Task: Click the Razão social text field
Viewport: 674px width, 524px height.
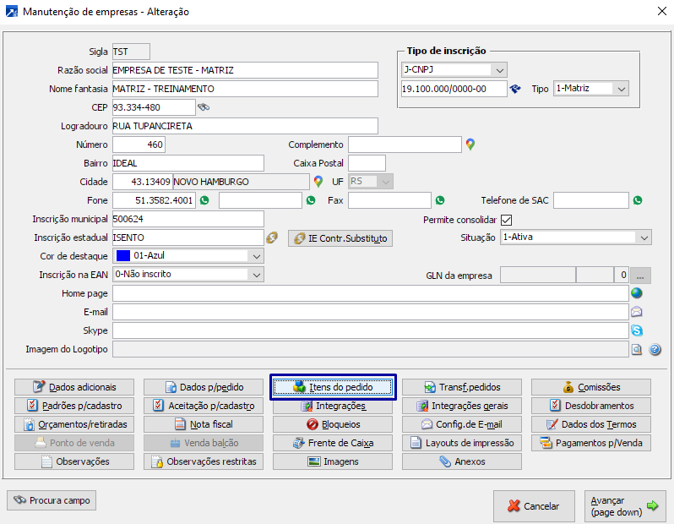Action: pyautogui.click(x=245, y=70)
